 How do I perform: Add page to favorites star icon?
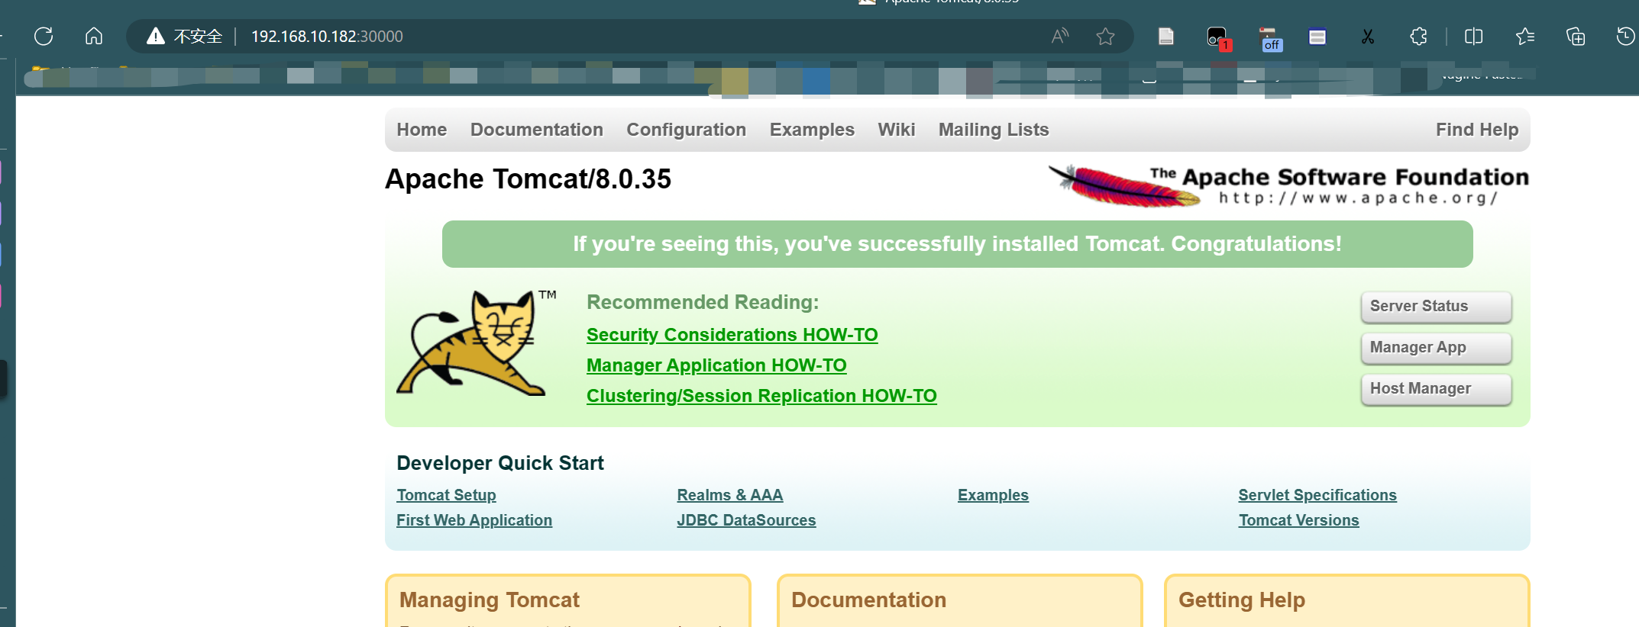click(1105, 36)
